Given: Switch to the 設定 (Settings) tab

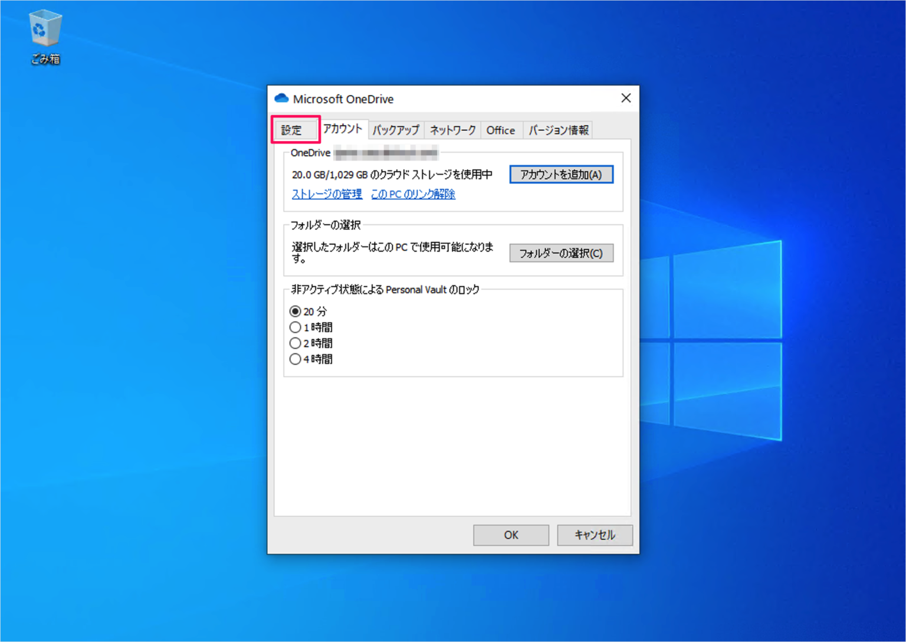Looking at the screenshot, I should tap(295, 129).
